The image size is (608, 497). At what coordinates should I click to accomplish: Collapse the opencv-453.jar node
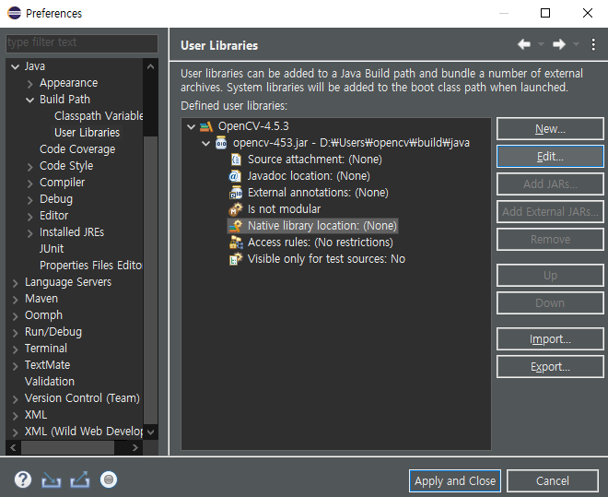pyautogui.click(x=205, y=144)
